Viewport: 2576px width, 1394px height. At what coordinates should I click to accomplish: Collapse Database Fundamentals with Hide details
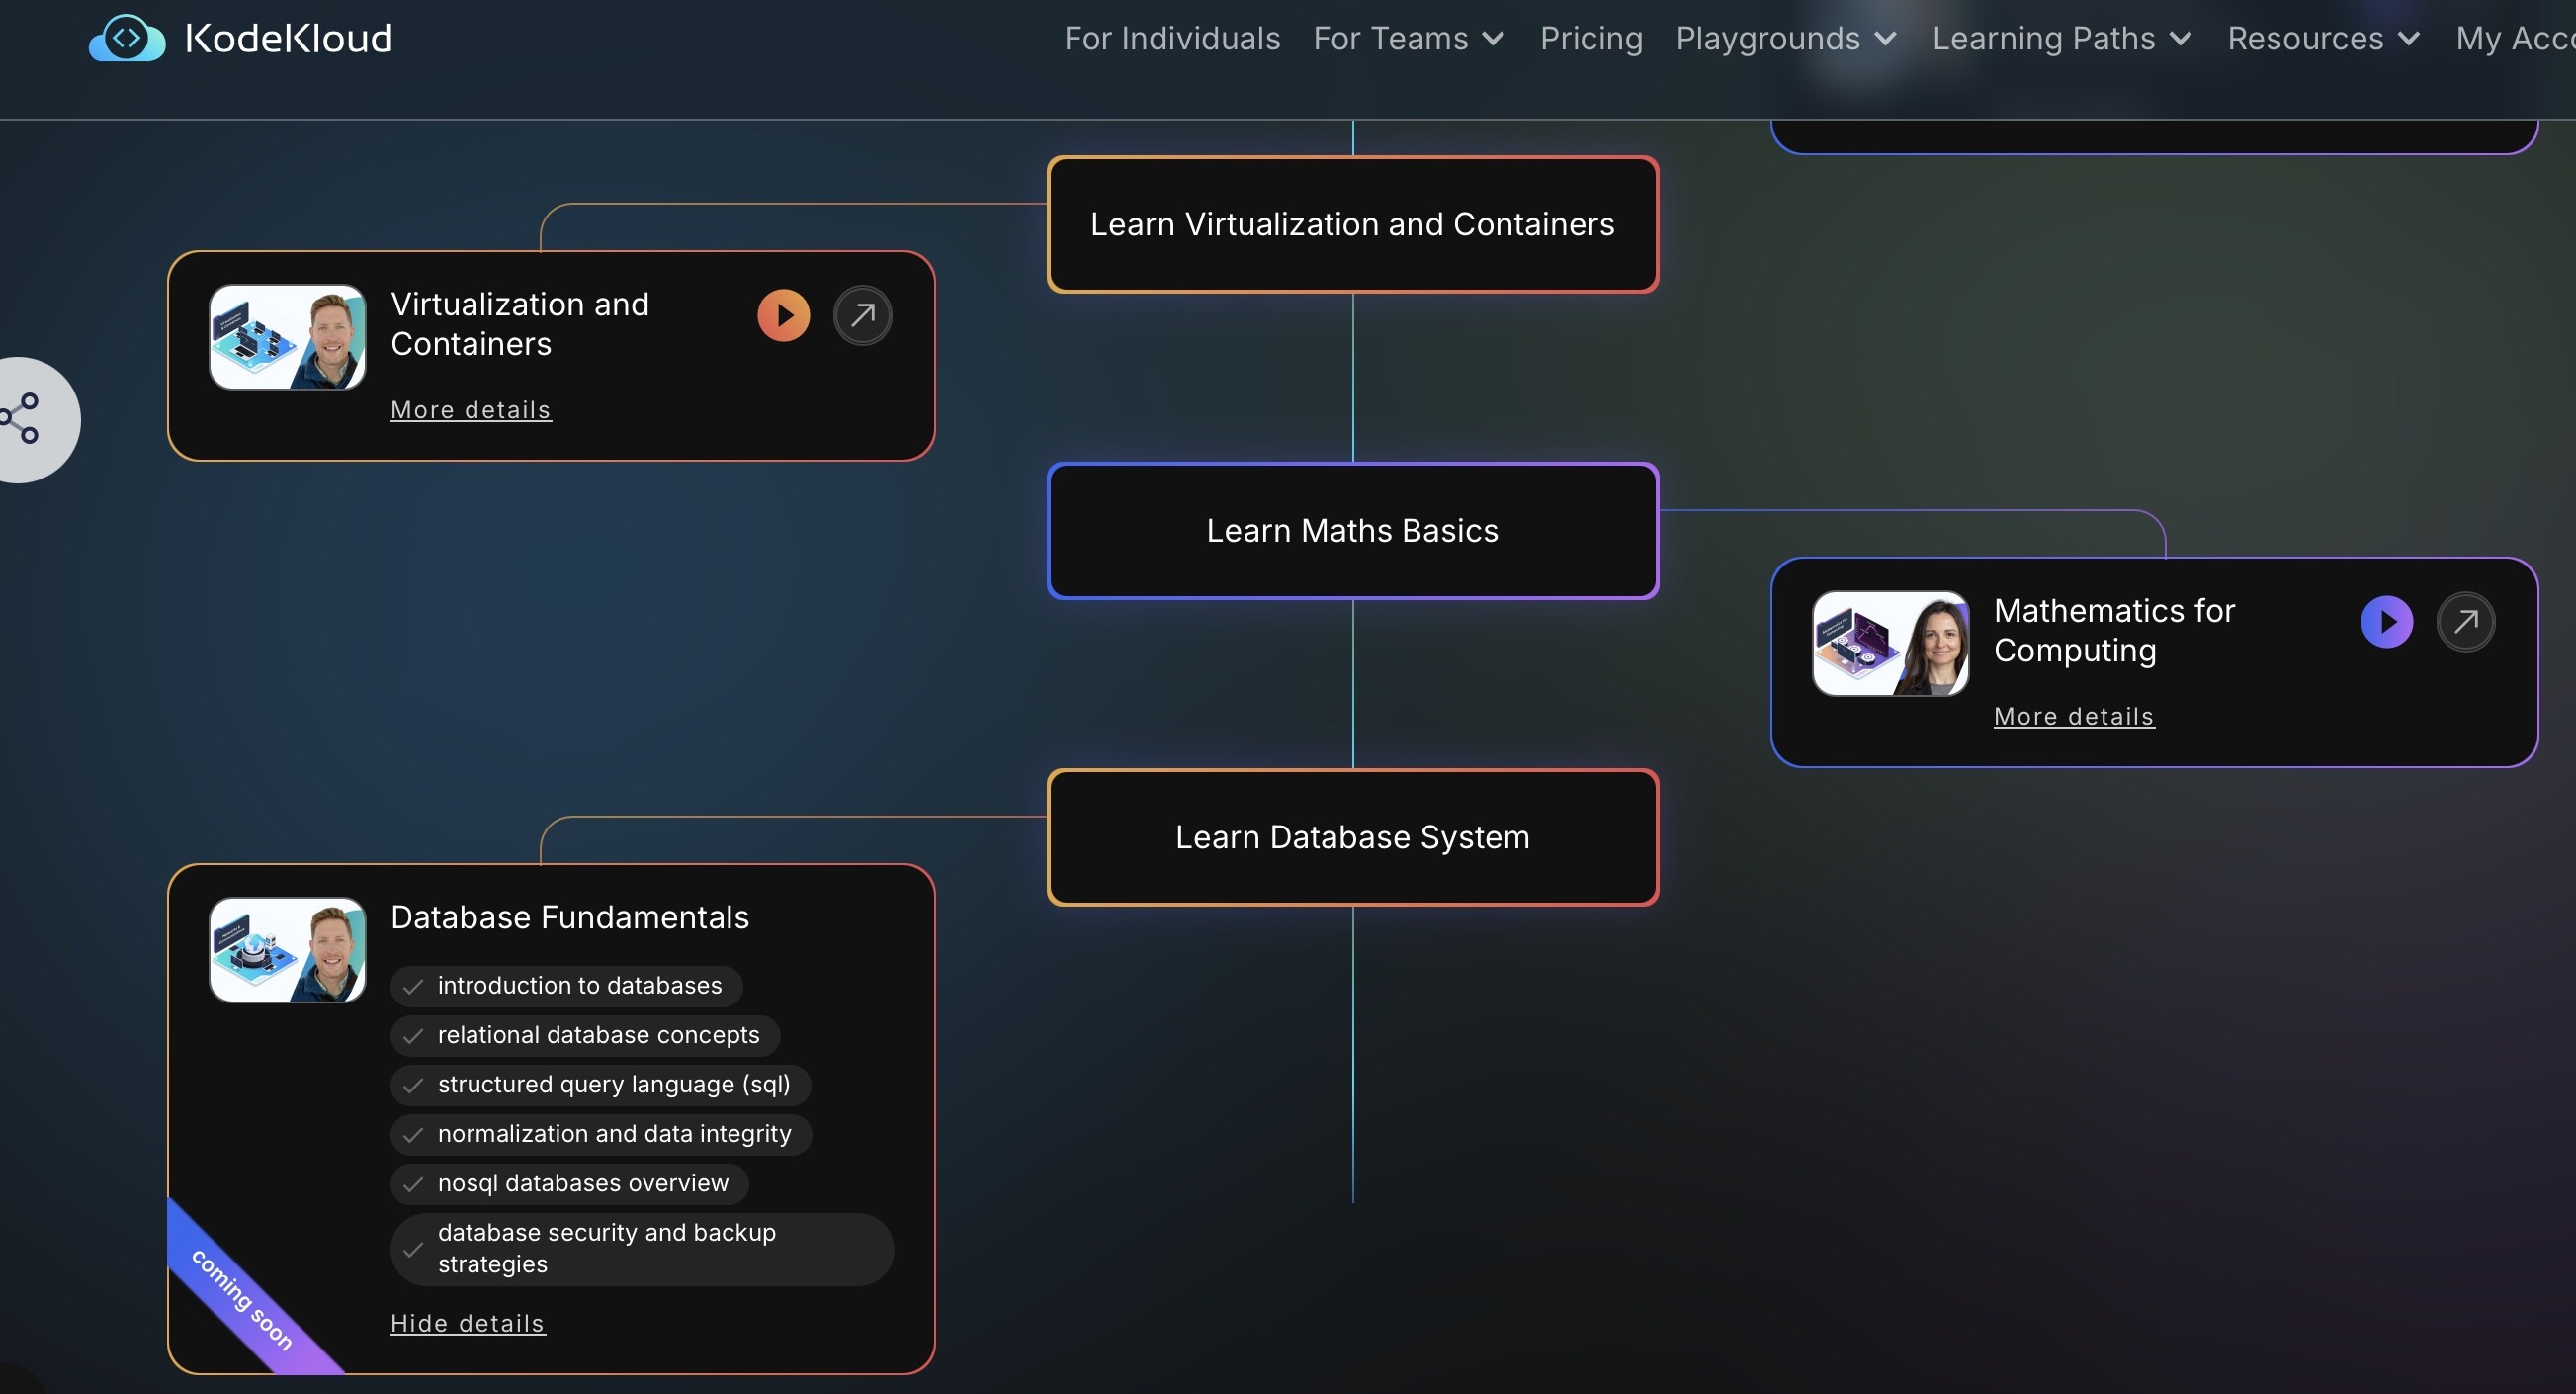click(x=467, y=1323)
